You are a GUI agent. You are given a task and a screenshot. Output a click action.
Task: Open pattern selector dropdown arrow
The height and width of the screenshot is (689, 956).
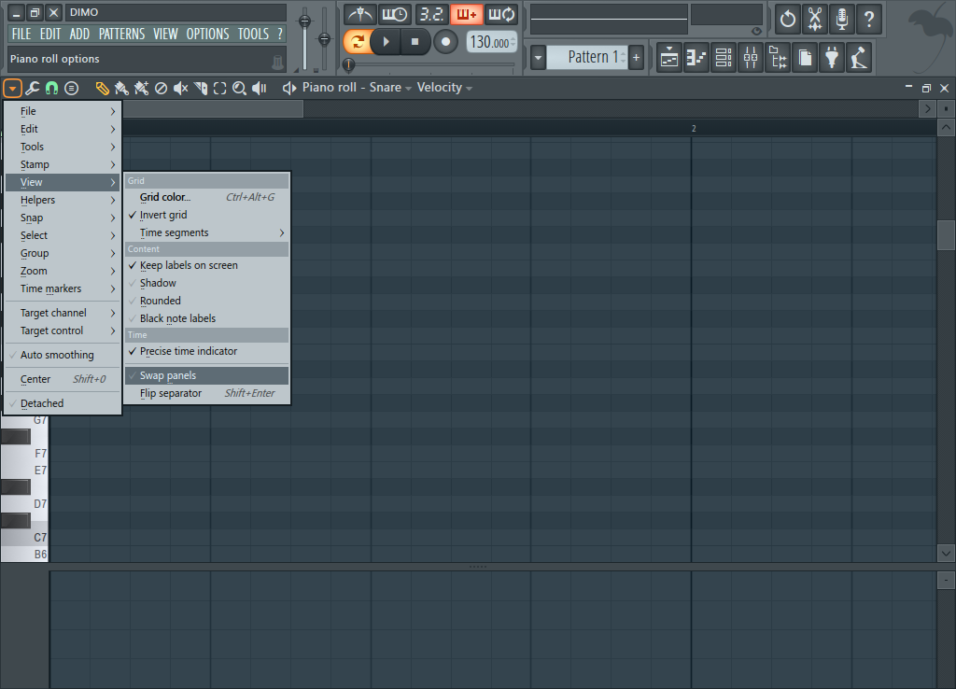coord(538,58)
